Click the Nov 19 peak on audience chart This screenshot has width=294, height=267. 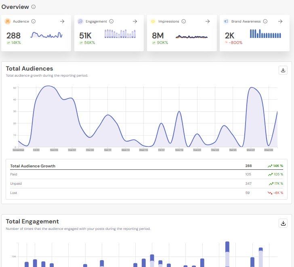(x=179, y=112)
